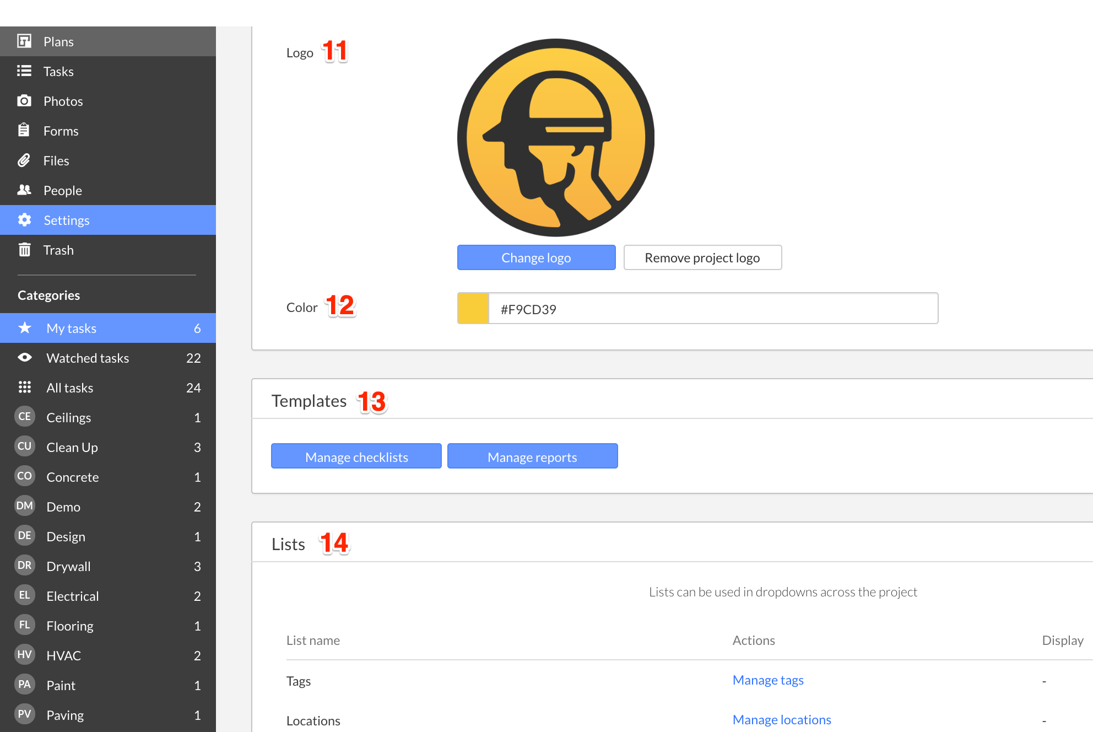Open the People page

click(108, 190)
